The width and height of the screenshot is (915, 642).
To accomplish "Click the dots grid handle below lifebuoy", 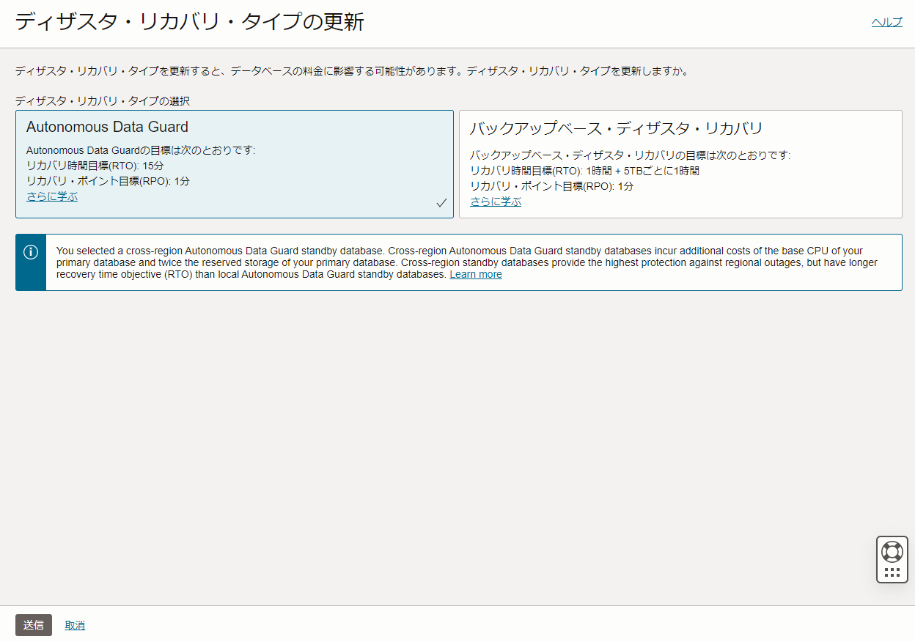I will (892, 572).
